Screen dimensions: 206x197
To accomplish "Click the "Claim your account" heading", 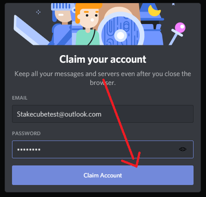I will [103, 59].
